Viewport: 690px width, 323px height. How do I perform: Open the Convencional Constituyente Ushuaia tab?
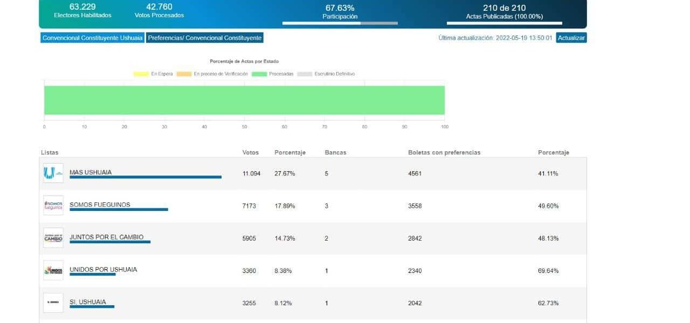click(x=92, y=38)
